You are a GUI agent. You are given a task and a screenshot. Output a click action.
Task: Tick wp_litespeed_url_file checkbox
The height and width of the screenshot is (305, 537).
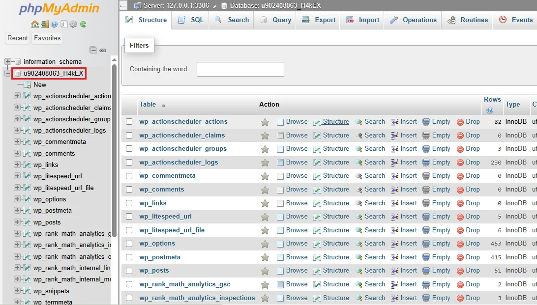[129, 230]
